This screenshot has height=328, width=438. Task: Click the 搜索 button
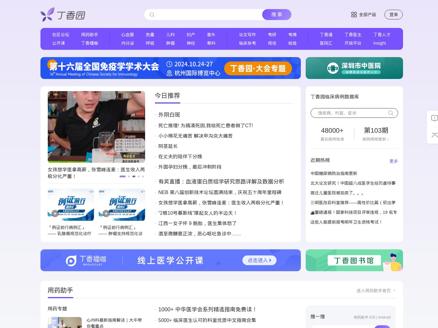[x=277, y=15]
